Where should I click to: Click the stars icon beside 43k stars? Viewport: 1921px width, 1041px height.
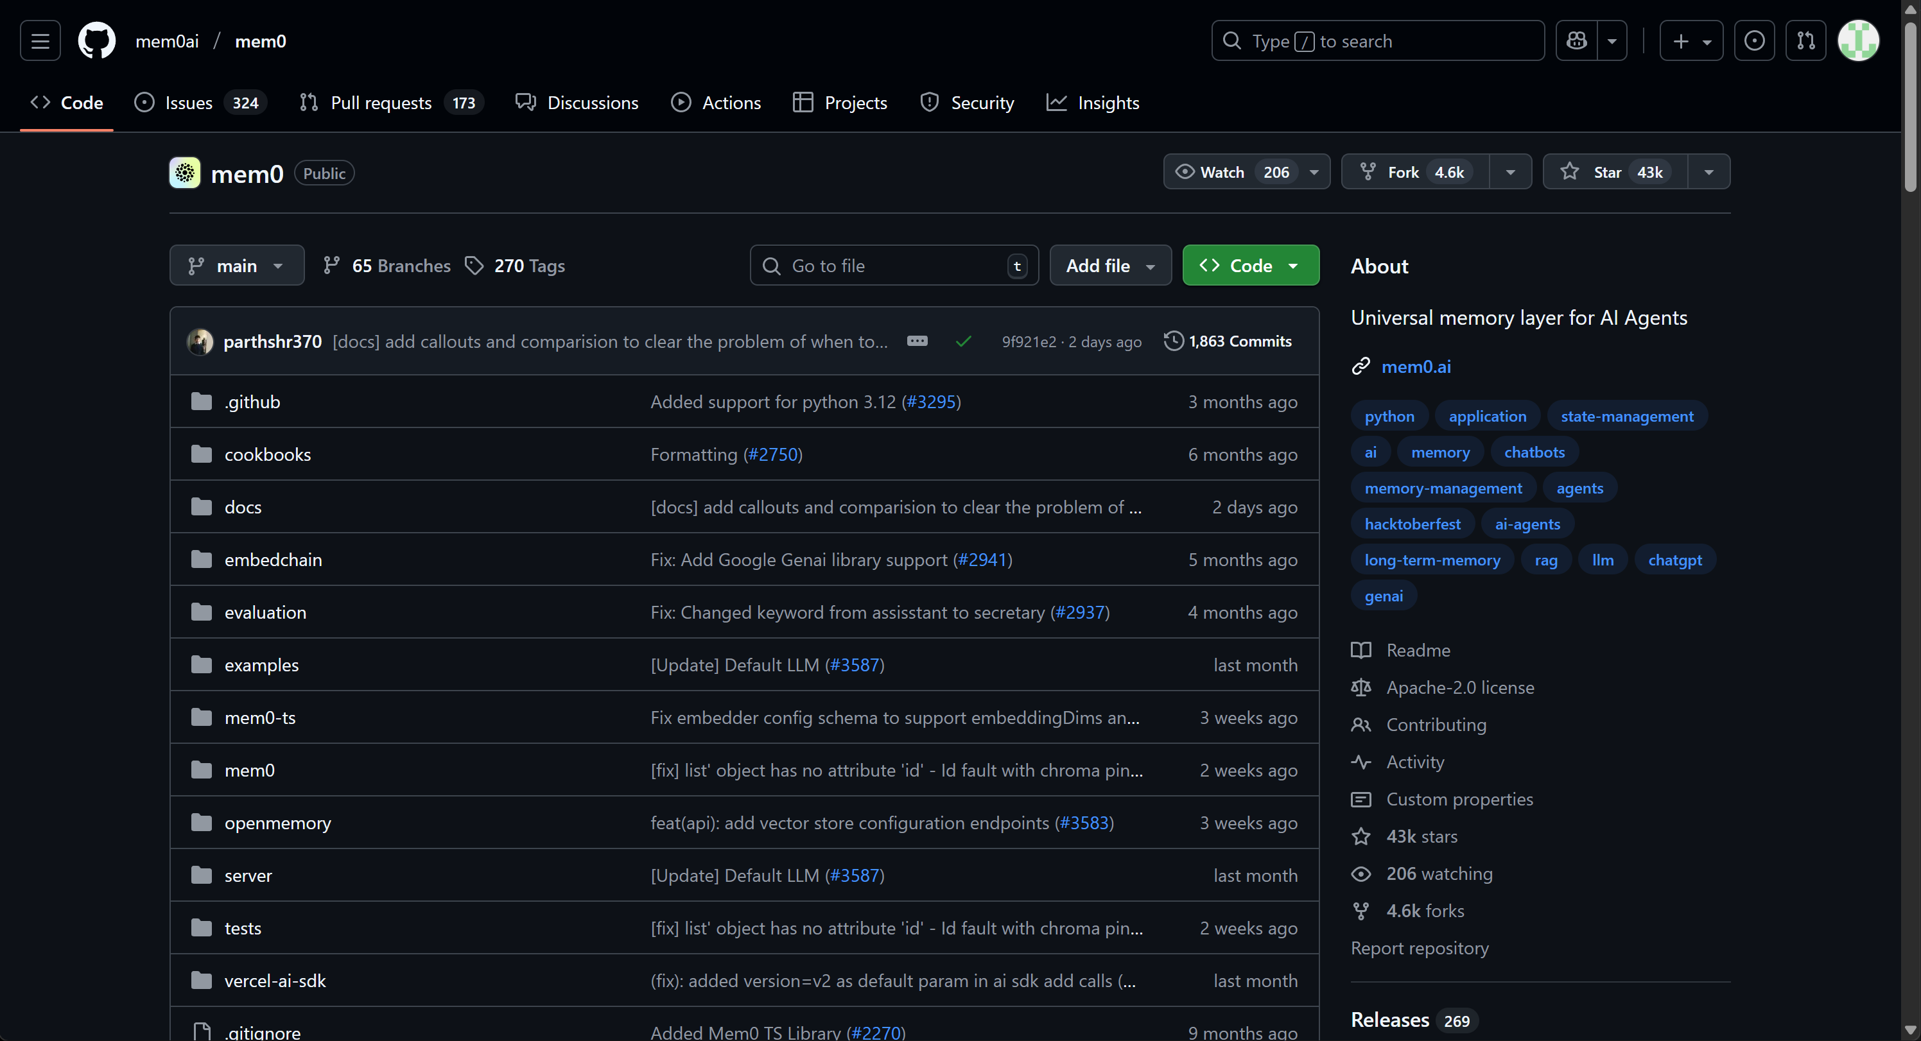point(1361,837)
